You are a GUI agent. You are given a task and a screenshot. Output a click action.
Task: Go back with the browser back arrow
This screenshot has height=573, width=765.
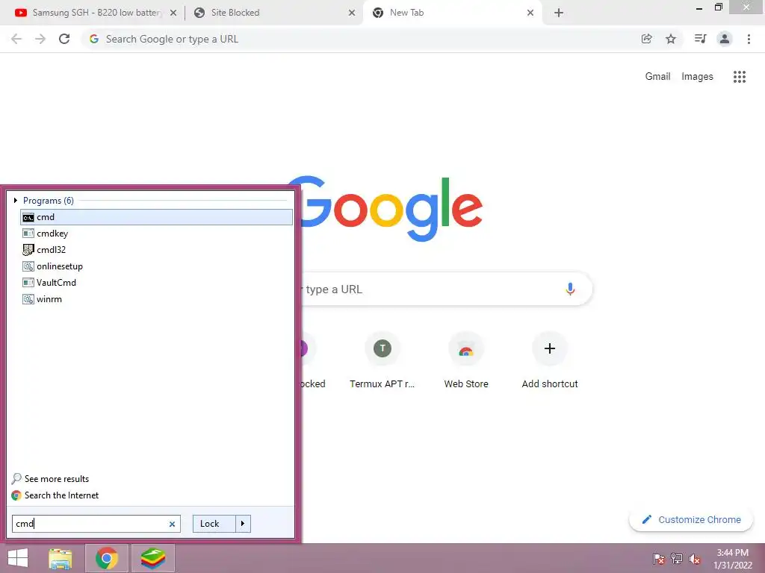(16, 39)
